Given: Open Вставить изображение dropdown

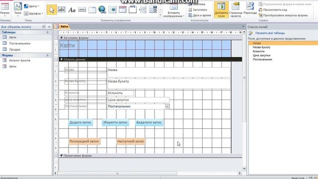Looking at the screenshot, I should [174, 10].
